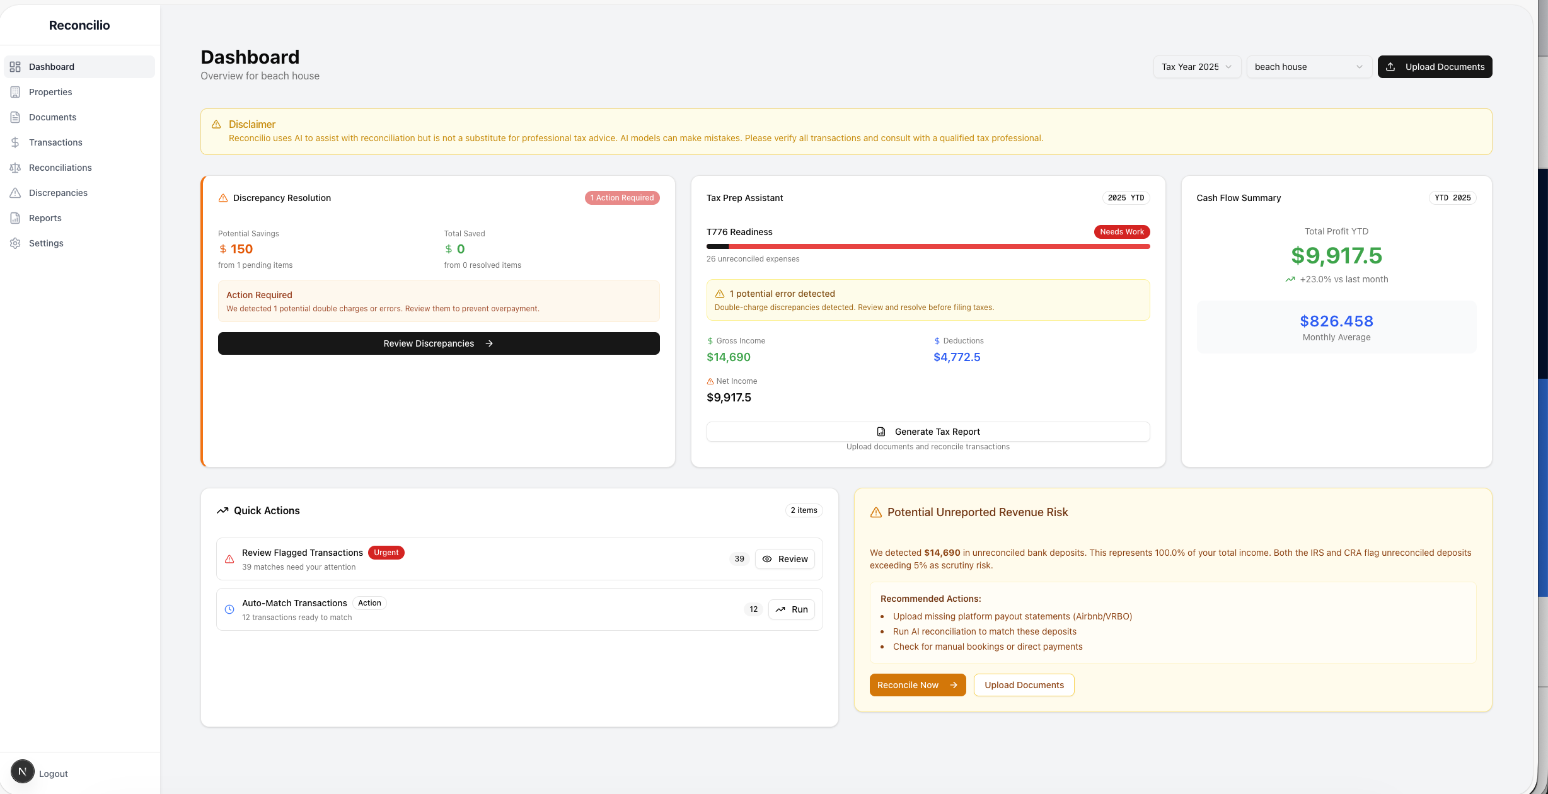Screen dimensions: 1548x794
Task: Click the Net Income warning icon
Action: coord(710,381)
